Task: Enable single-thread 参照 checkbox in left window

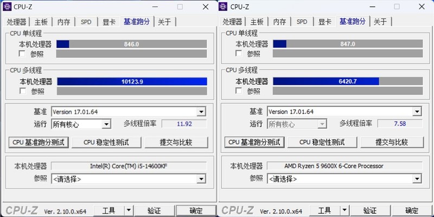Action: [22, 53]
